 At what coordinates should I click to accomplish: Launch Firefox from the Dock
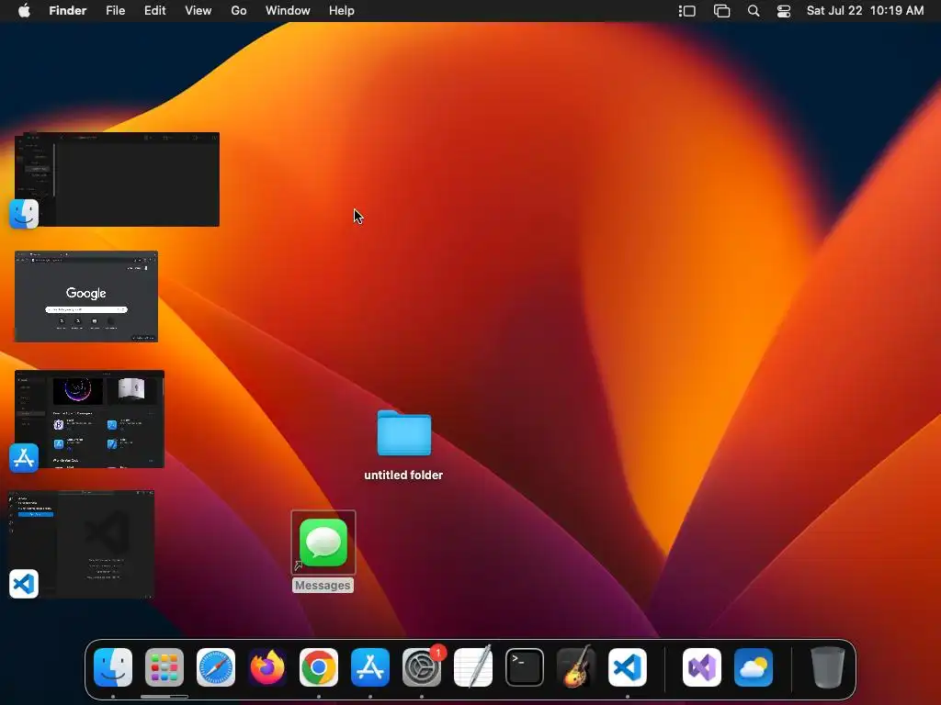[267, 667]
